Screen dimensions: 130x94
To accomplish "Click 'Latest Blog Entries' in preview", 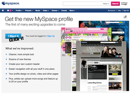I will coord(95,83).
